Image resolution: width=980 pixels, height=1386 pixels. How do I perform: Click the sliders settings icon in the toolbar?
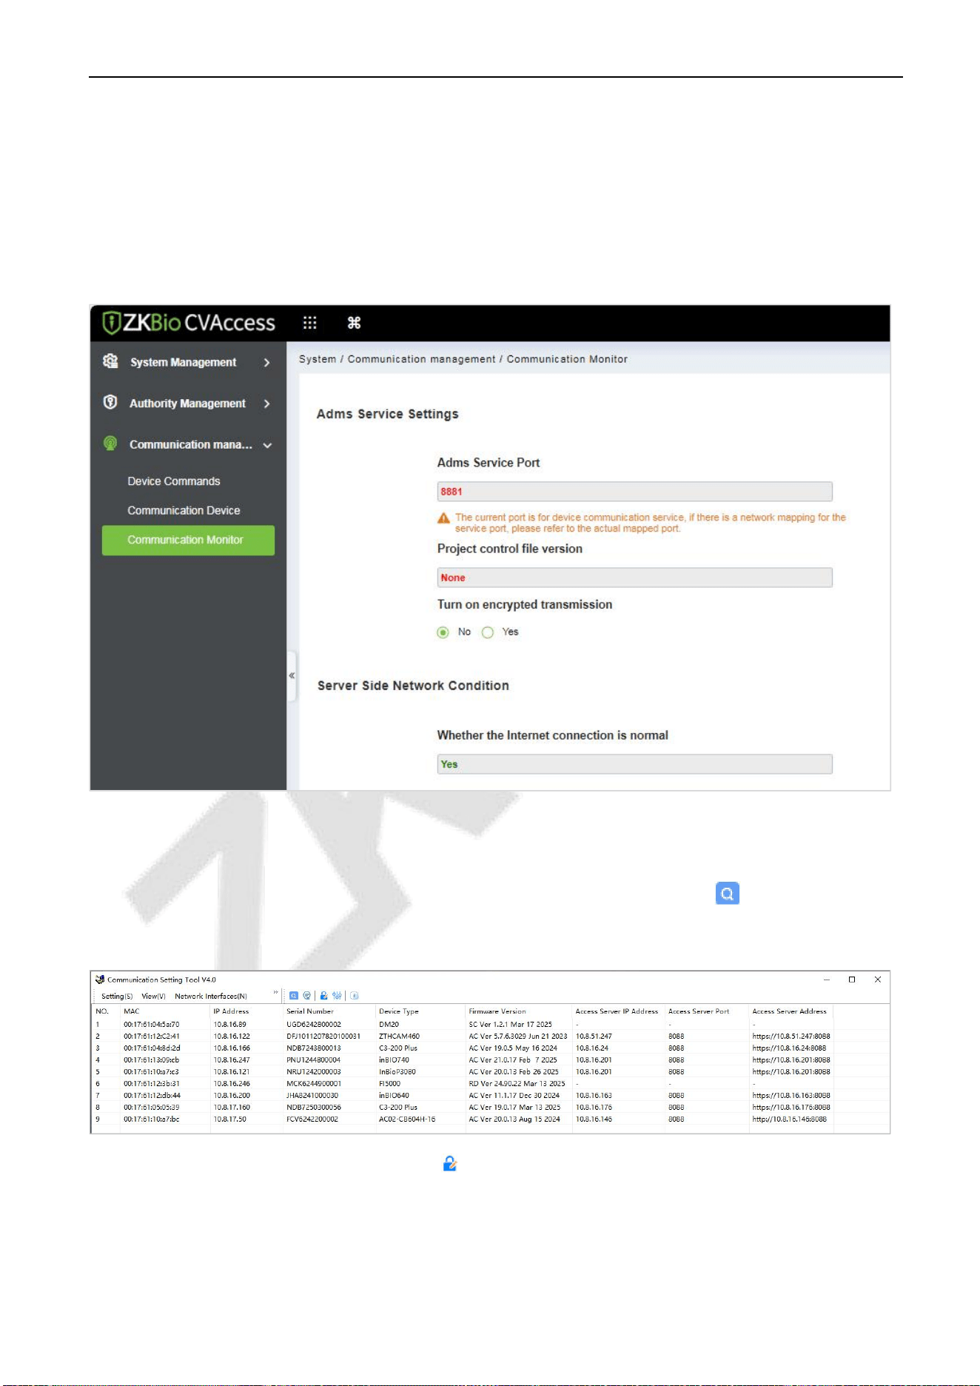[x=337, y=996]
